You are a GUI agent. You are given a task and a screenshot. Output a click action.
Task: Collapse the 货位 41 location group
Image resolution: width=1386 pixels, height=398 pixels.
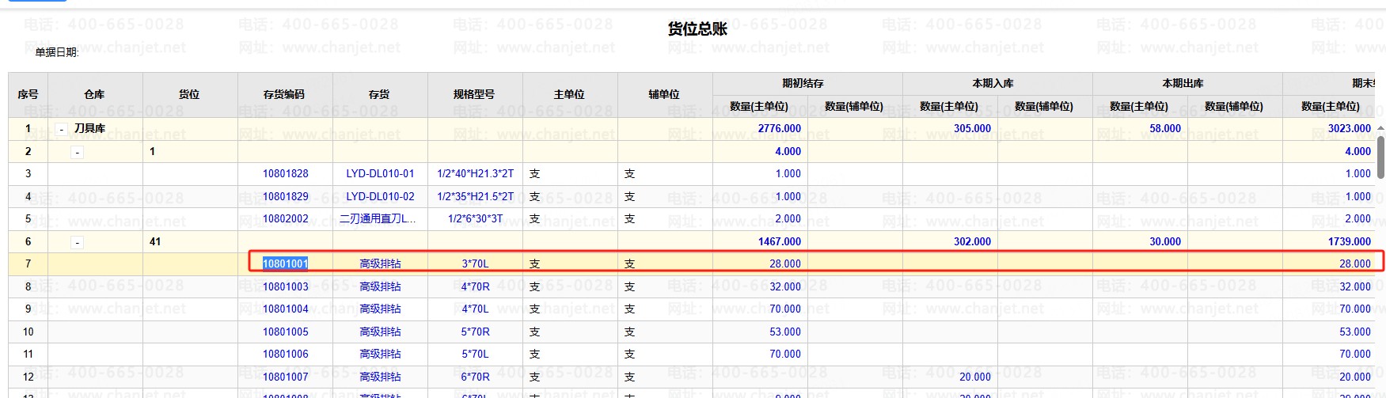coord(77,242)
